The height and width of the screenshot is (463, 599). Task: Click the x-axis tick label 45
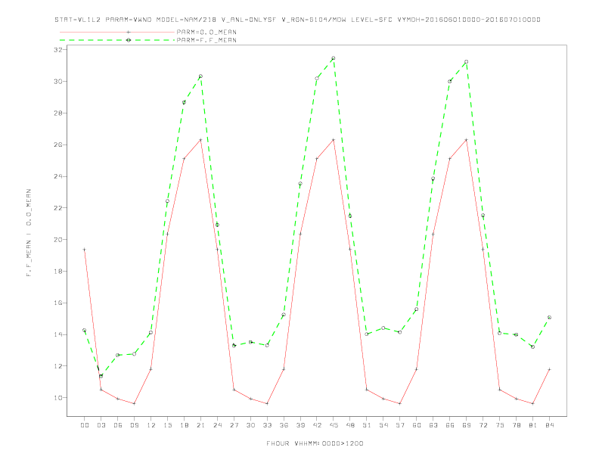334,425
